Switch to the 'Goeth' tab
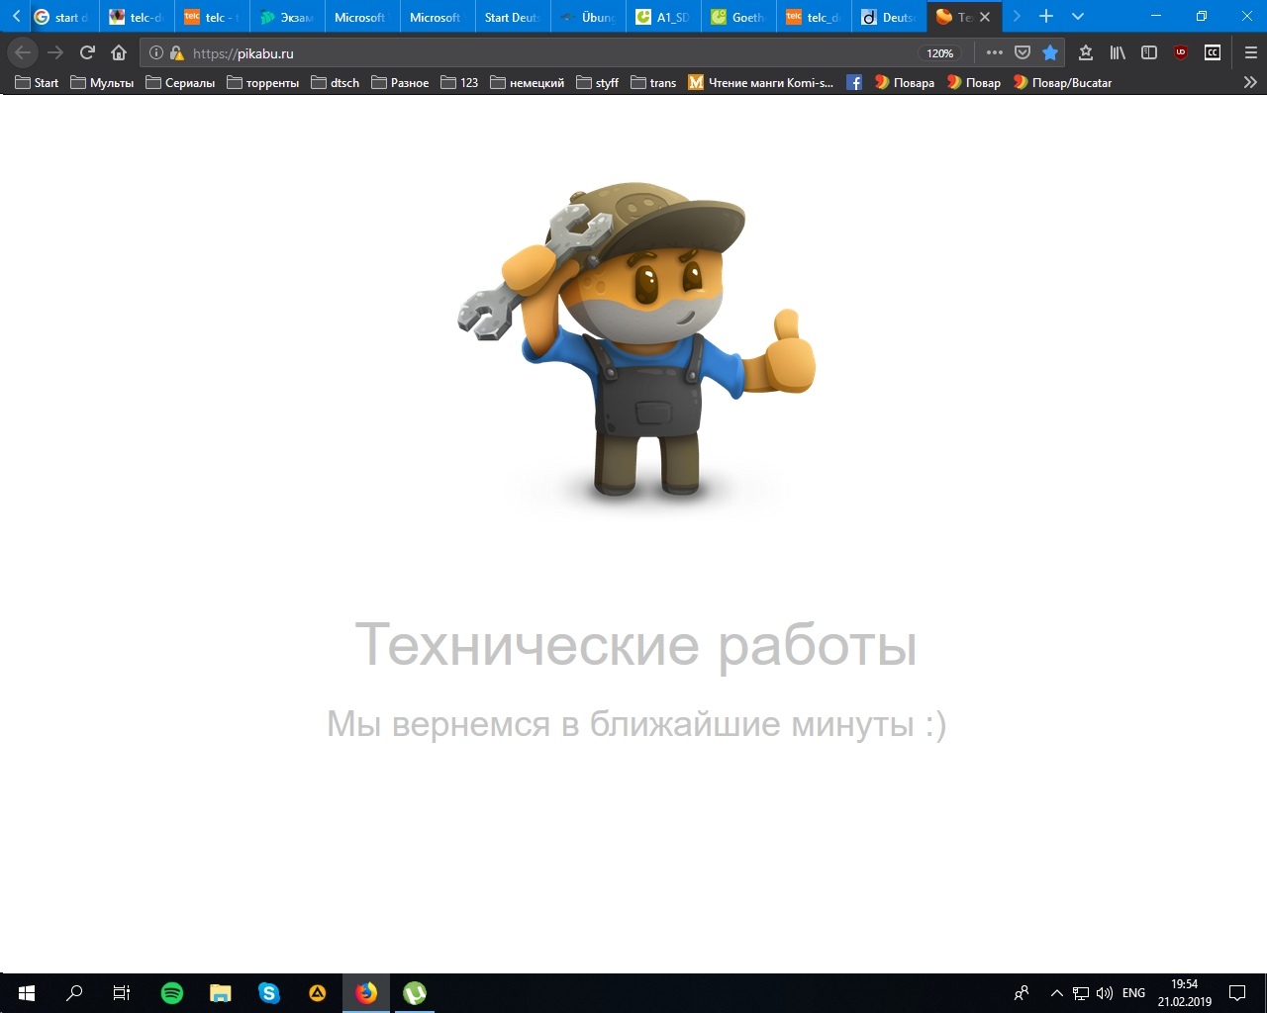1267x1013 pixels. 737,17
